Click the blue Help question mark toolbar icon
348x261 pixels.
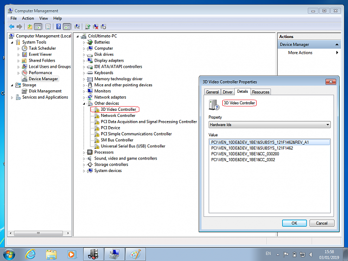[x=58, y=27]
